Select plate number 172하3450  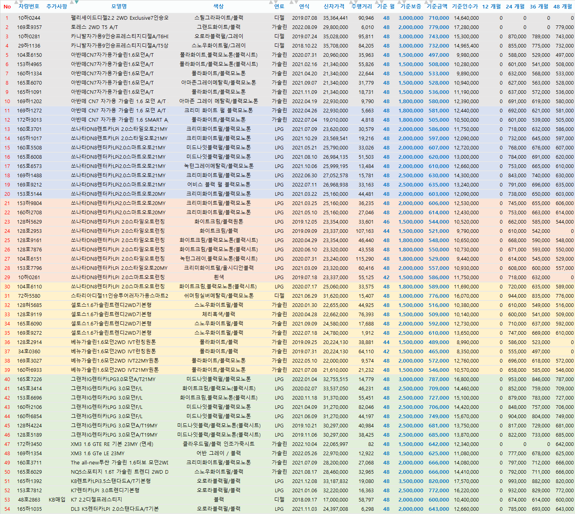29,444
